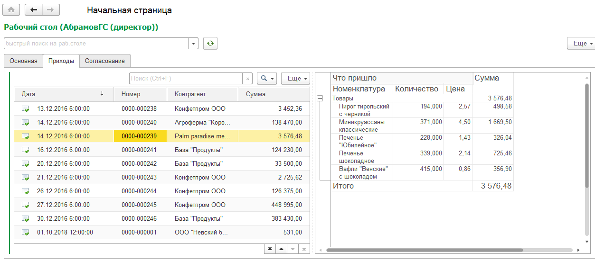Select the row for receipt 0000-000245
Viewport: 595px width, 261px height.
[x=162, y=205]
